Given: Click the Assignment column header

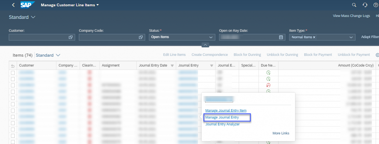Looking at the screenshot, I should point(118,66).
